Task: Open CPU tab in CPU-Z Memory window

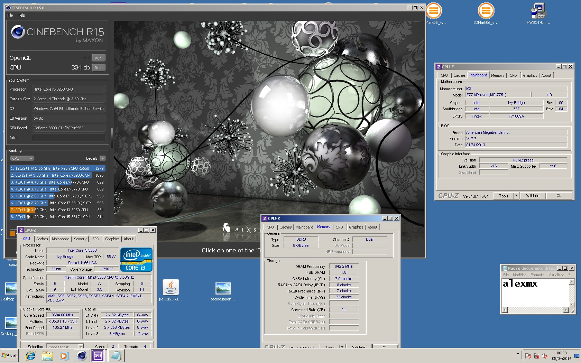Action: tap(270, 227)
